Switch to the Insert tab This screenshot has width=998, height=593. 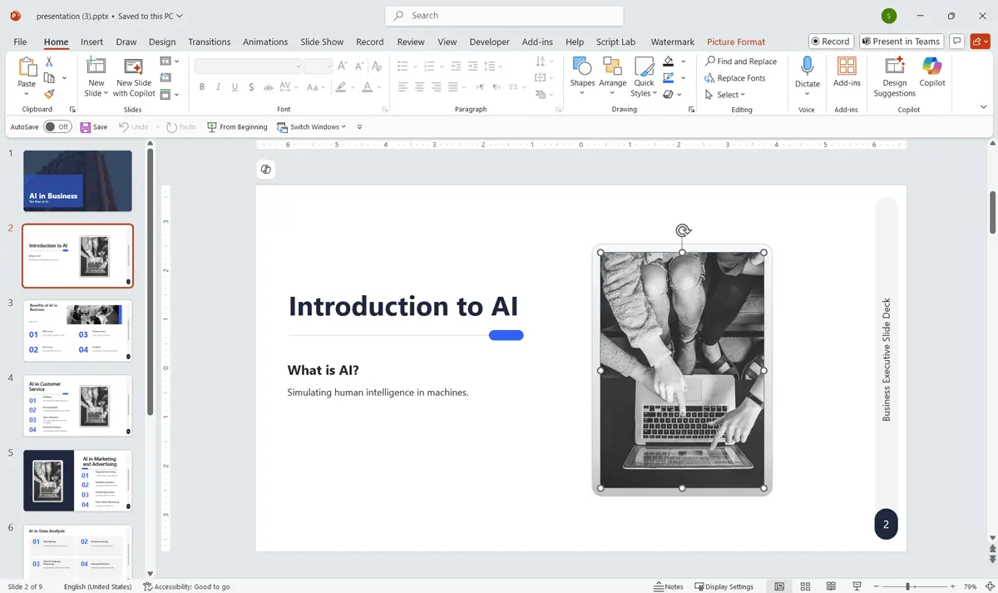coord(91,42)
